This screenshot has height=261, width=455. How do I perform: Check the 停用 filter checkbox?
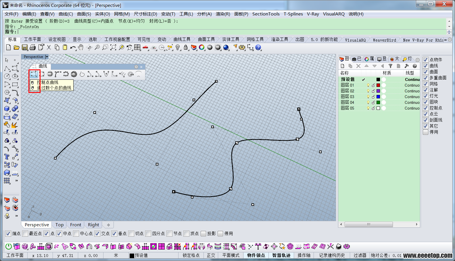[426, 132]
